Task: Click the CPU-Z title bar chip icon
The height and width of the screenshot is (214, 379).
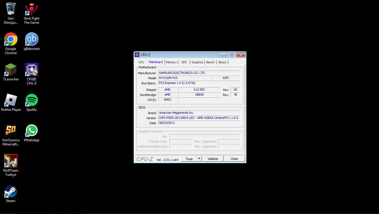Action: point(137,55)
